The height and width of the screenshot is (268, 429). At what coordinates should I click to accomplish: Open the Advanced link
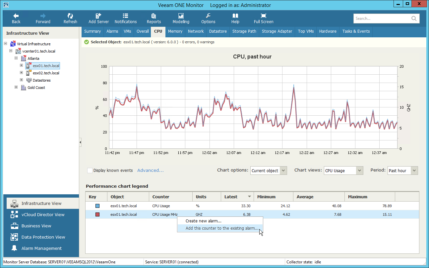point(151,171)
